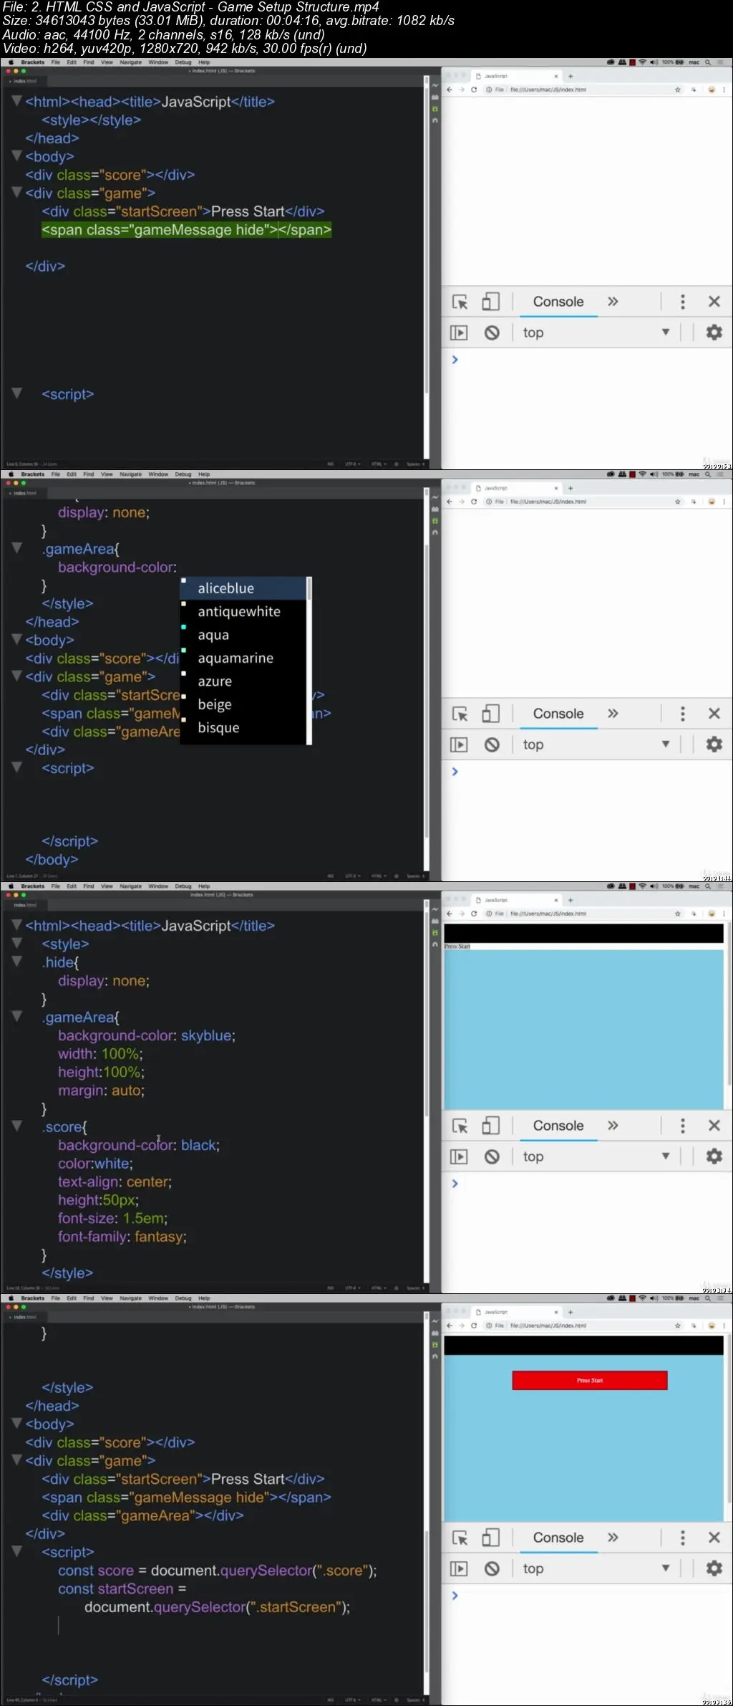In the second frame, open the 'top' context dropdown
Viewport: 733px width, 1706px height.
tap(596, 744)
